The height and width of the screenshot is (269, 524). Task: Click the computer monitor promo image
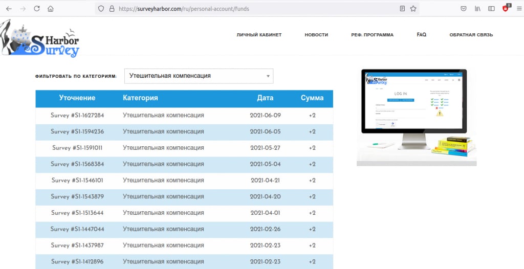pyautogui.click(x=417, y=117)
